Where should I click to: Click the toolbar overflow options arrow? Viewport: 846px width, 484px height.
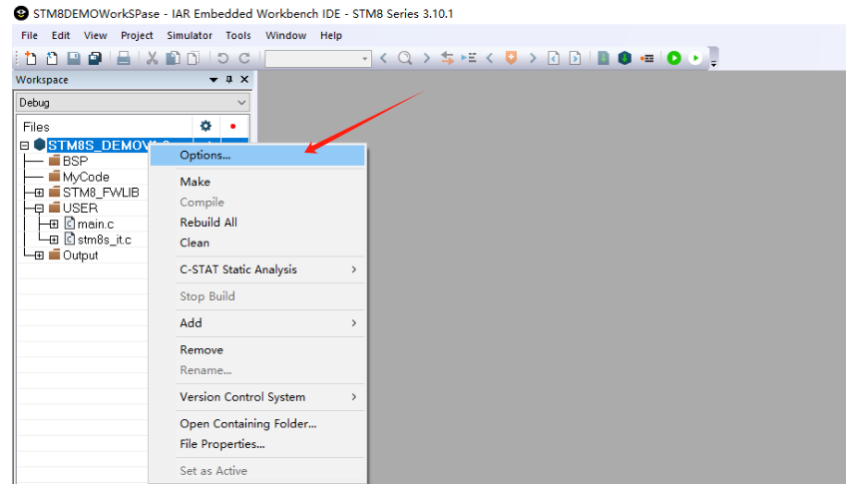point(713,64)
